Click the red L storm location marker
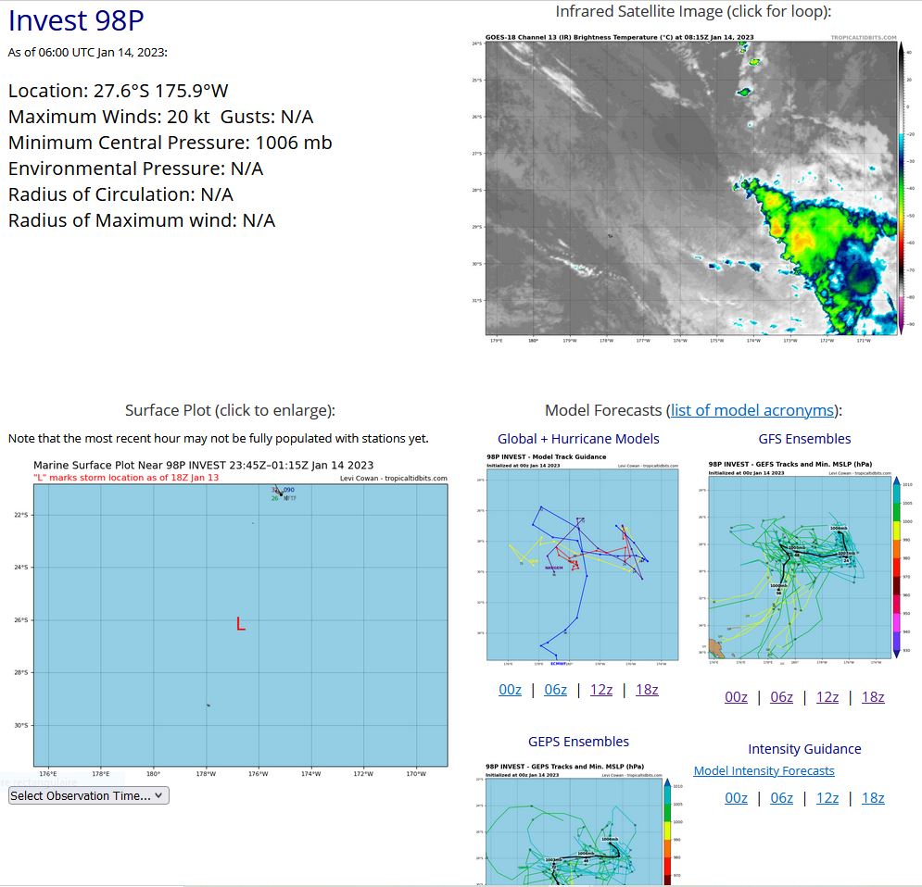 click(x=240, y=625)
